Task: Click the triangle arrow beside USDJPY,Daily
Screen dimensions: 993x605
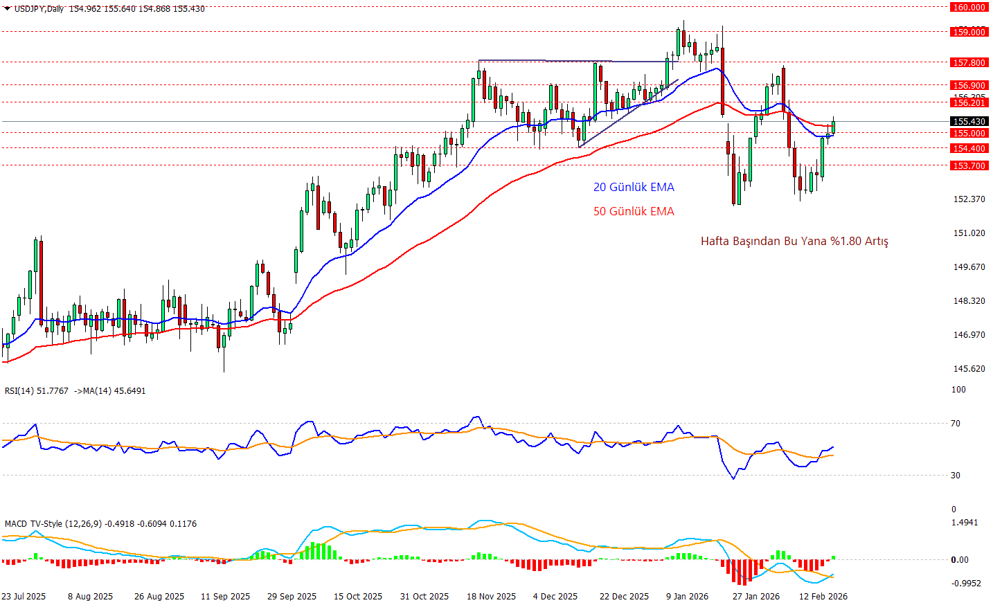Action: (7, 8)
